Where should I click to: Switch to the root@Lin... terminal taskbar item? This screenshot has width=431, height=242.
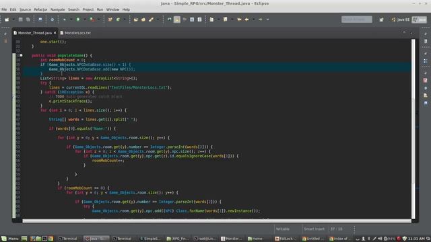pyautogui.click(x=205, y=239)
